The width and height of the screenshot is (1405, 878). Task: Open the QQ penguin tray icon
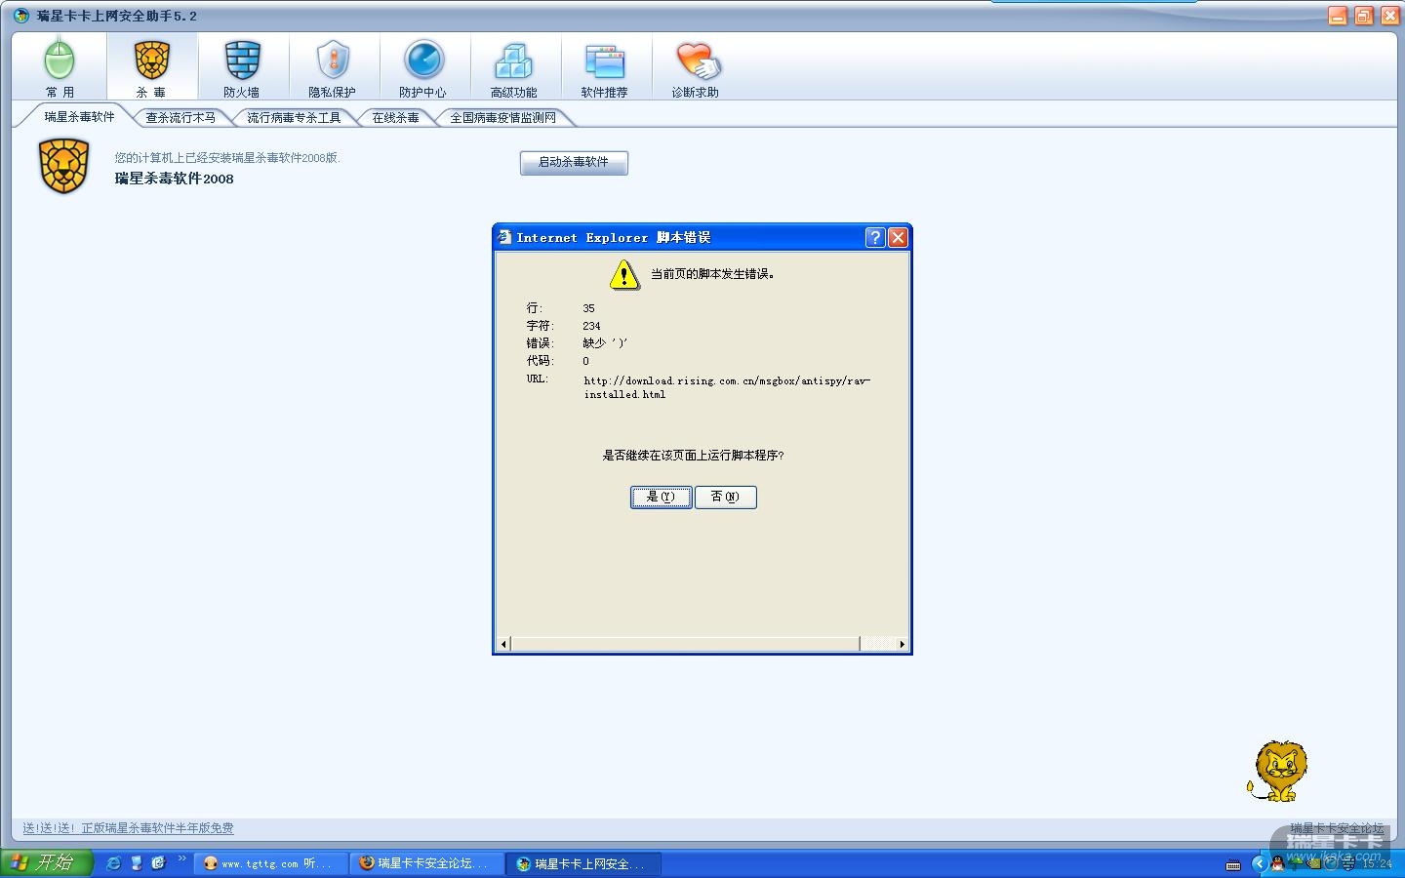1277,863
